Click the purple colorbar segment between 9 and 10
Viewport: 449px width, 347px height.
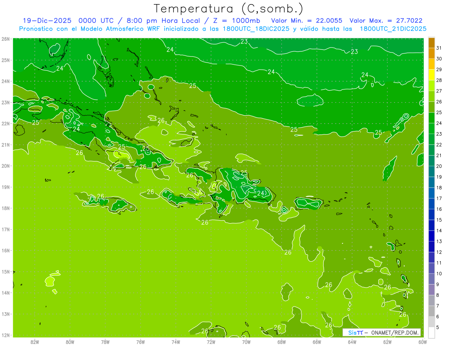pos(431,279)
